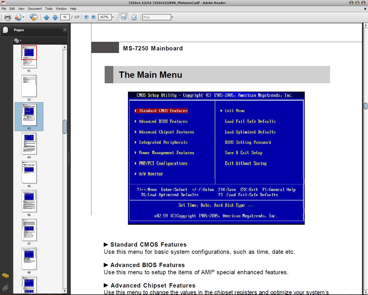Click the globe web conference toolbar icon

tap(33, 17)
